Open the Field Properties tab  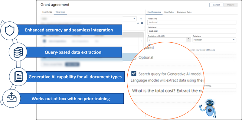154,12
